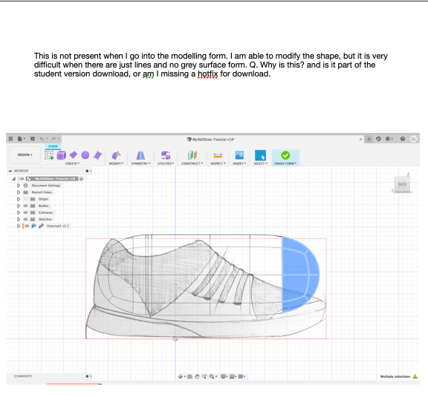This screenshot has width=428, height=395.
Task: Toggle visibility of External1 v1:1 component
Action: coord(27,226)
